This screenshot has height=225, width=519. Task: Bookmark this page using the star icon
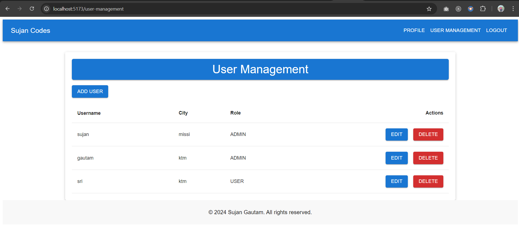click(x=429, y=9)
